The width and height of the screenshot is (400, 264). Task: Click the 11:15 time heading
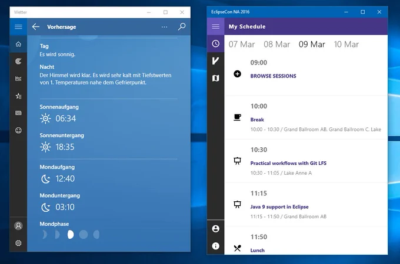tap(259, 193)
